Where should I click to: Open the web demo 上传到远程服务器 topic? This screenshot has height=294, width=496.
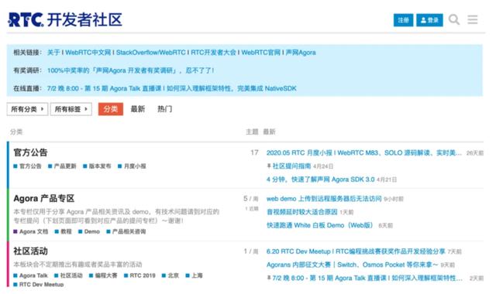click(x=324, y=199)
